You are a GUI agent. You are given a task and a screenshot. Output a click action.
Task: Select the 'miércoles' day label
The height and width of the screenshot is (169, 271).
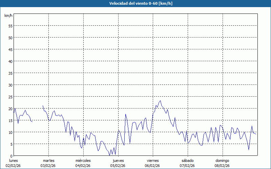pyautogui.click(x=83, y=161)
